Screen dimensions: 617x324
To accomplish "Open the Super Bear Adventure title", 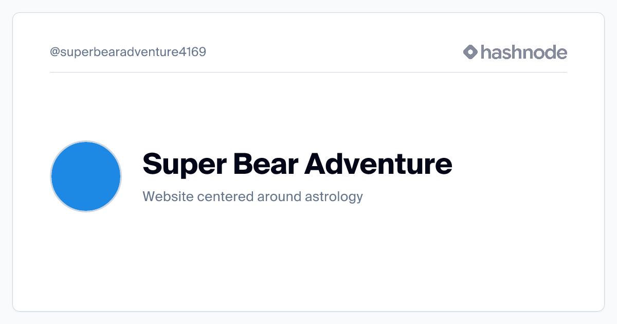I will click(x=297, y=164).
